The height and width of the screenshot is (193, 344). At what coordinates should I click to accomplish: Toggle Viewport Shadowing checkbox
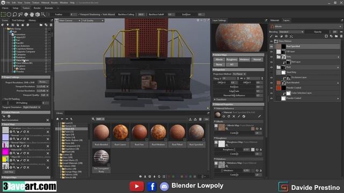[x=79, y=14]
